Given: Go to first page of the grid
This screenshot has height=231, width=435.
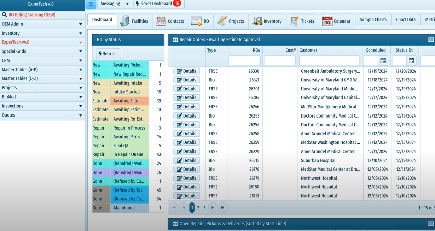Looking at the screenshot, I should [174, 208].
